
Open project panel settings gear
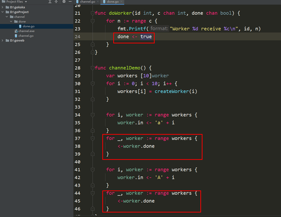tap(64, 2)
